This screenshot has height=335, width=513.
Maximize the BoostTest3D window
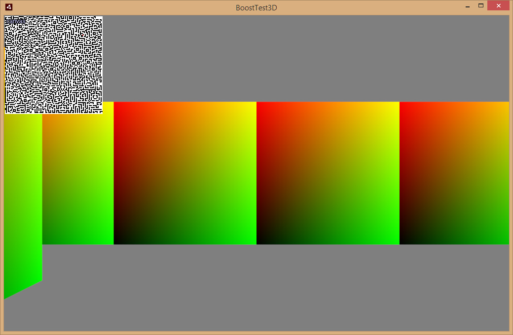tap(480, 5)
